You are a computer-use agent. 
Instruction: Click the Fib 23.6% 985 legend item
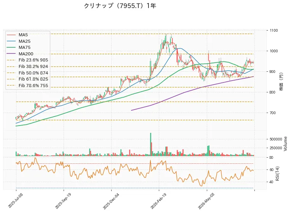click(27, 60)
